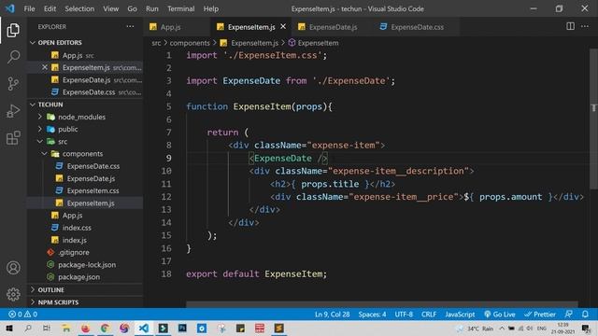Viewport: 598px width, 336px height.
Task: Change file encoding UTF-8
Action: pyautogui.click(x=404, y=315)
